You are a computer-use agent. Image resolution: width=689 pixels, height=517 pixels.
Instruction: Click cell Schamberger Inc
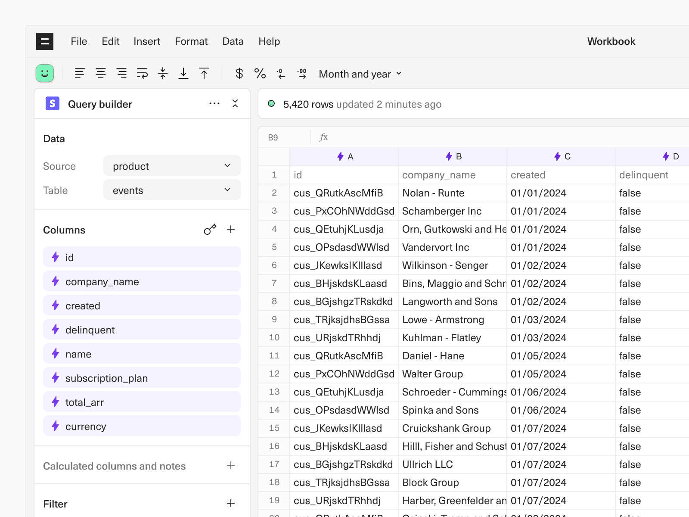453,211
